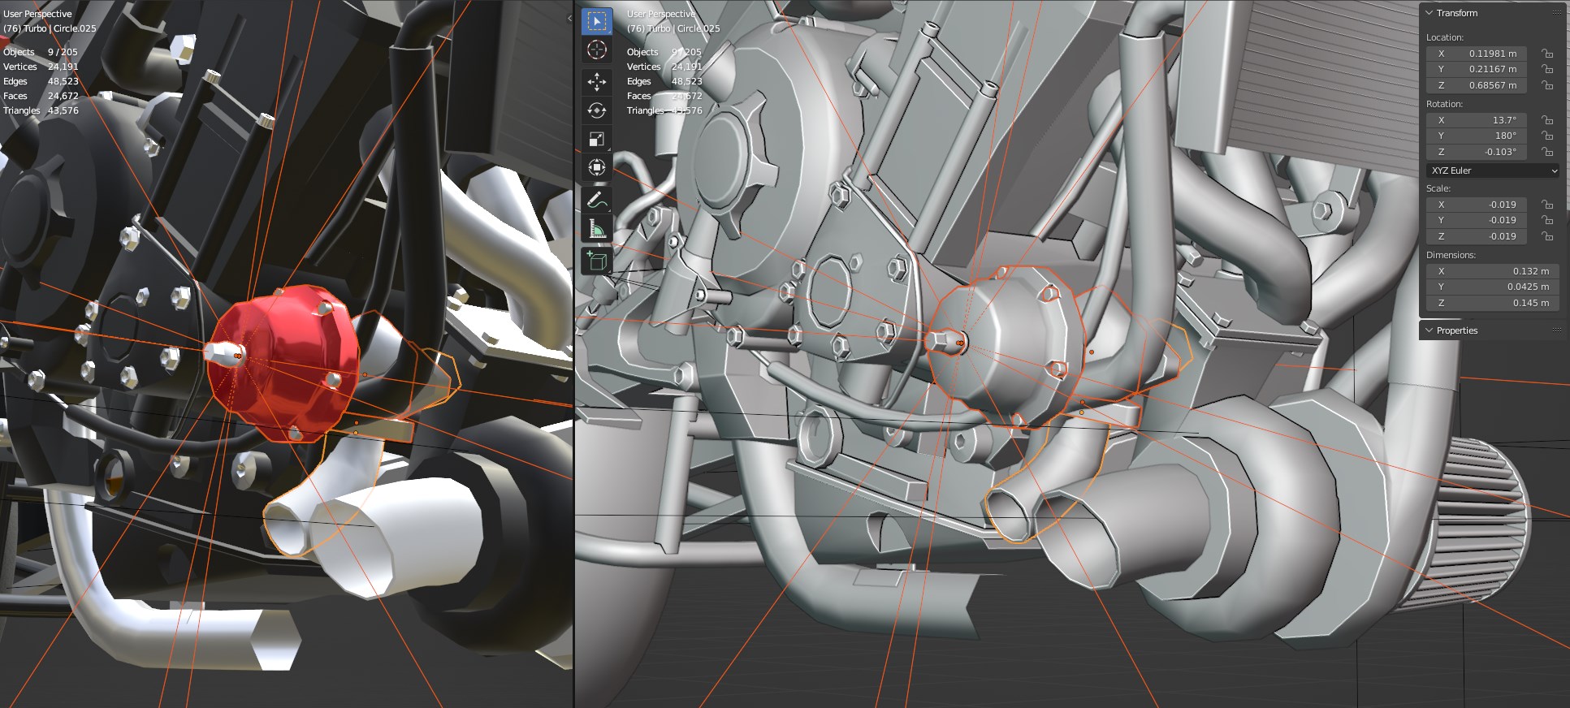This screenshot has width=1570, height=708.
Task: Select the Scale Z field
Action: tap(1477, 236)
